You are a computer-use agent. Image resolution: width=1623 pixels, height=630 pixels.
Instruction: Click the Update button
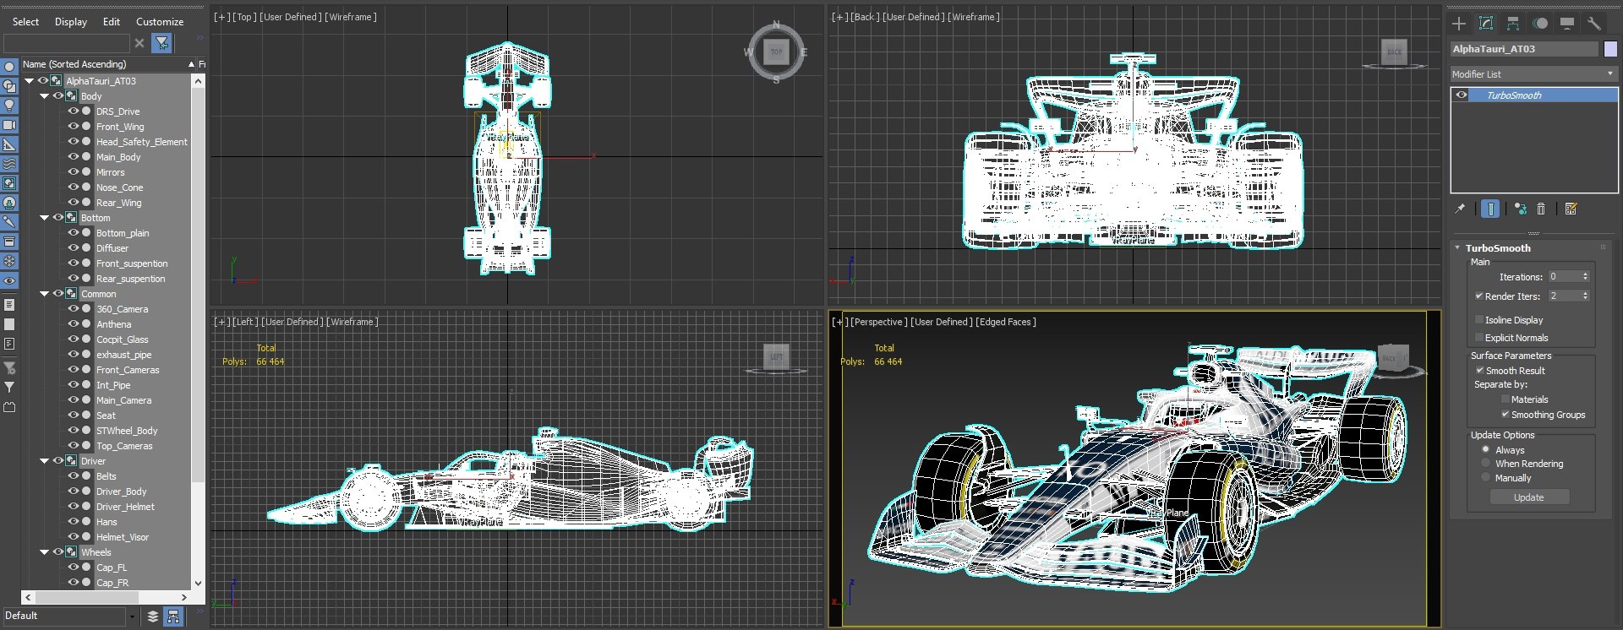[x=1528, y=497]
